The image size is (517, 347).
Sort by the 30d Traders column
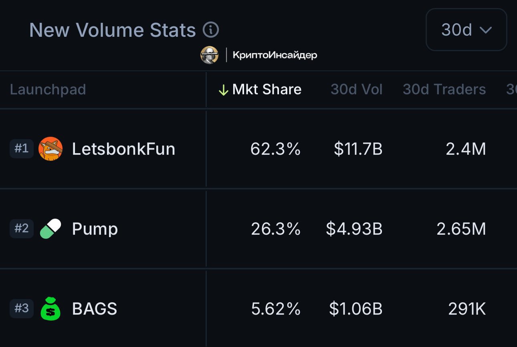pos(444,90)
